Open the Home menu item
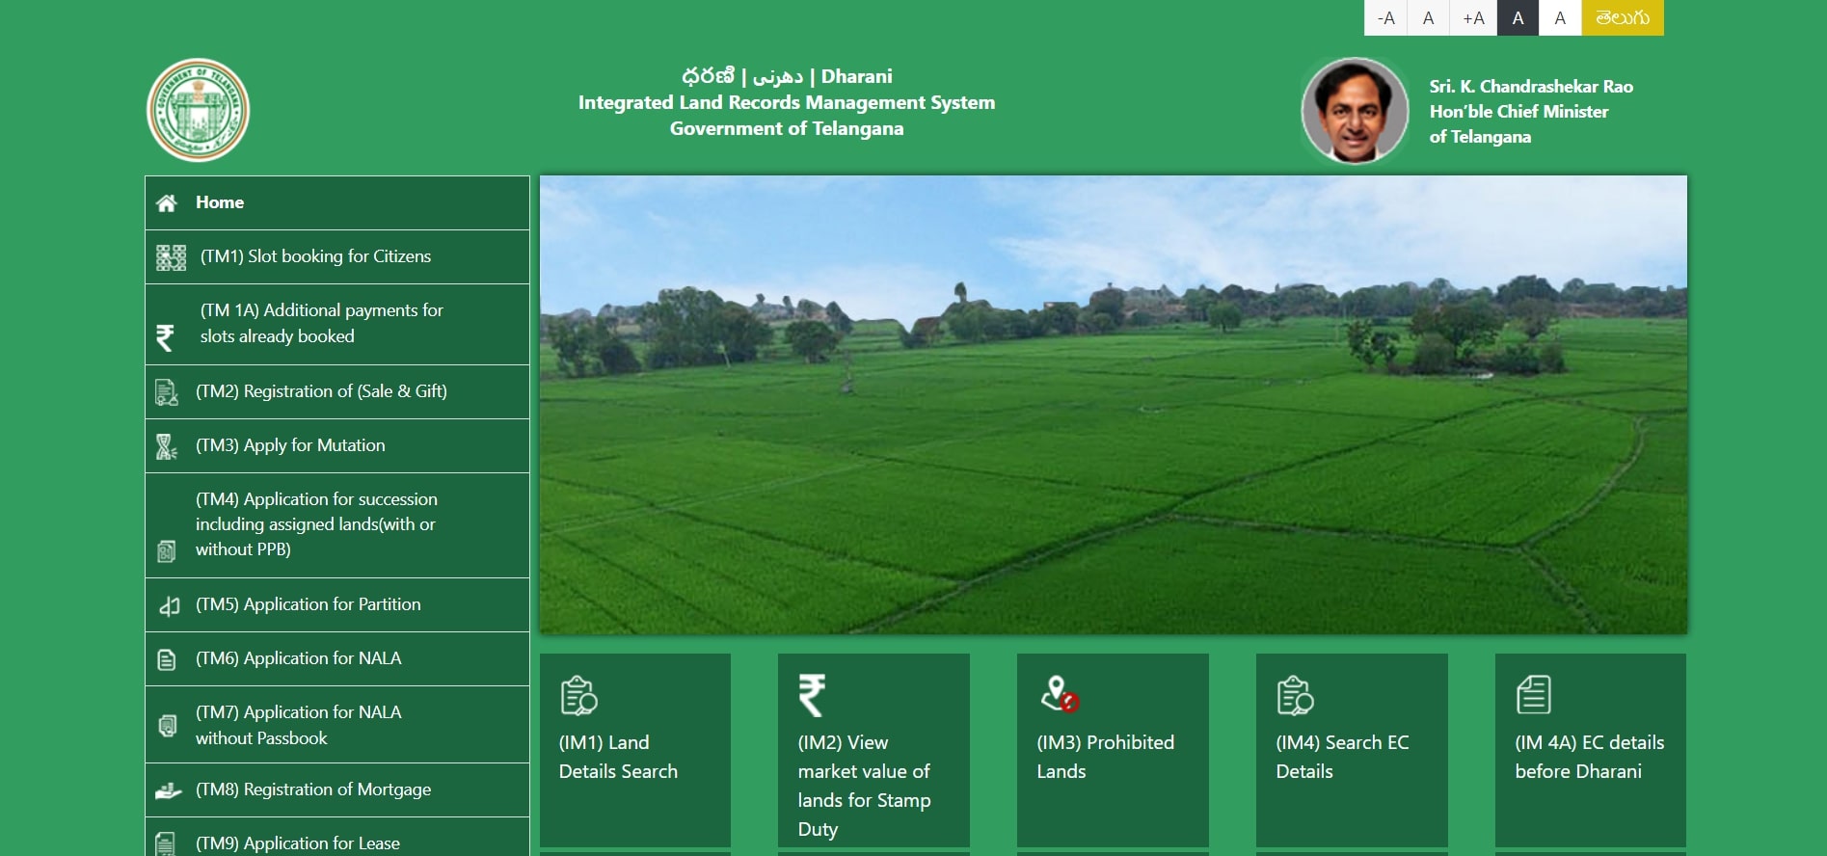 click(337, 202)
